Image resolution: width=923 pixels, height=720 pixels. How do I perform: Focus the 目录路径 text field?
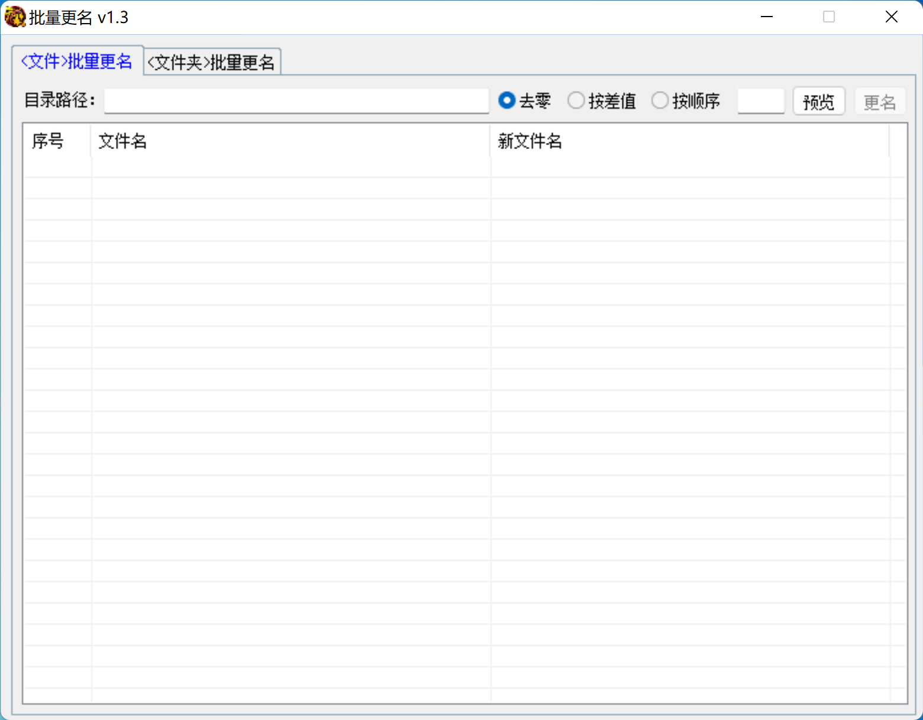[x=296, y=101]
